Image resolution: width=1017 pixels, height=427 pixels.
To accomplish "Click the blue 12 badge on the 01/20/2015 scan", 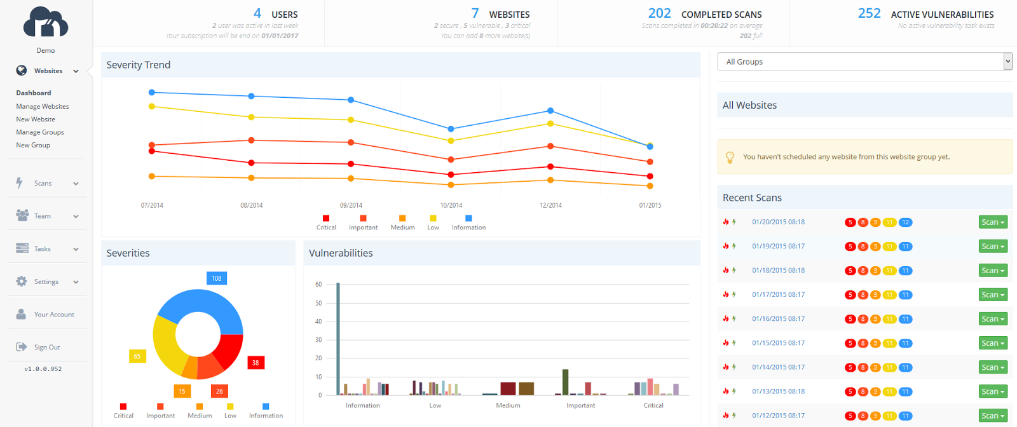I will [x=906, y=222].
